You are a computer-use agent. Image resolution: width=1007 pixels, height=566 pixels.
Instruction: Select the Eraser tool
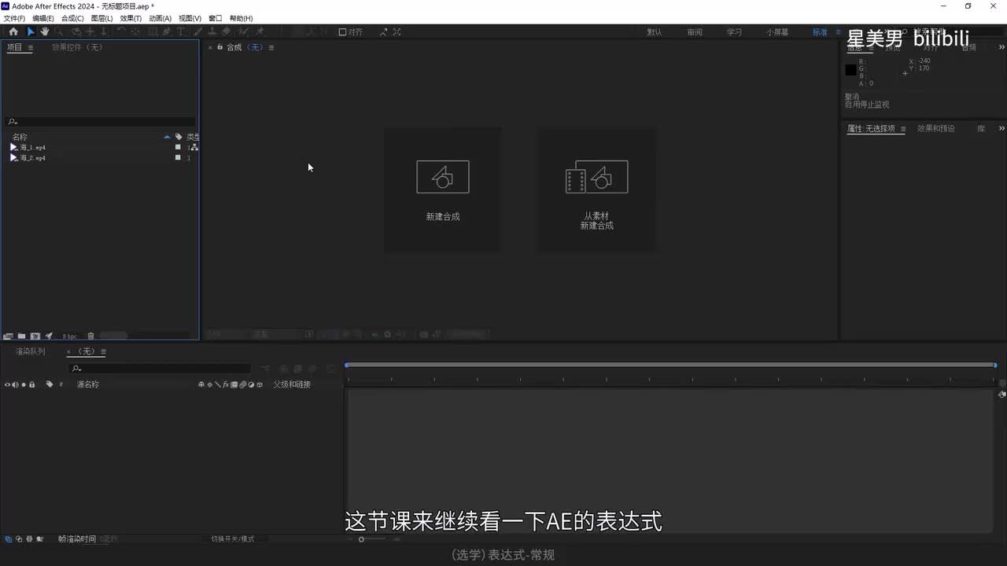pos(226,31)
